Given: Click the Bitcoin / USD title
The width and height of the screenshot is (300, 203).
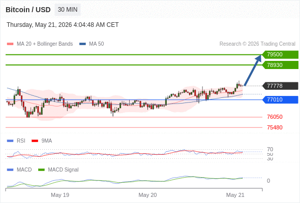Looking at the screenshot, I should pos(28,10).
